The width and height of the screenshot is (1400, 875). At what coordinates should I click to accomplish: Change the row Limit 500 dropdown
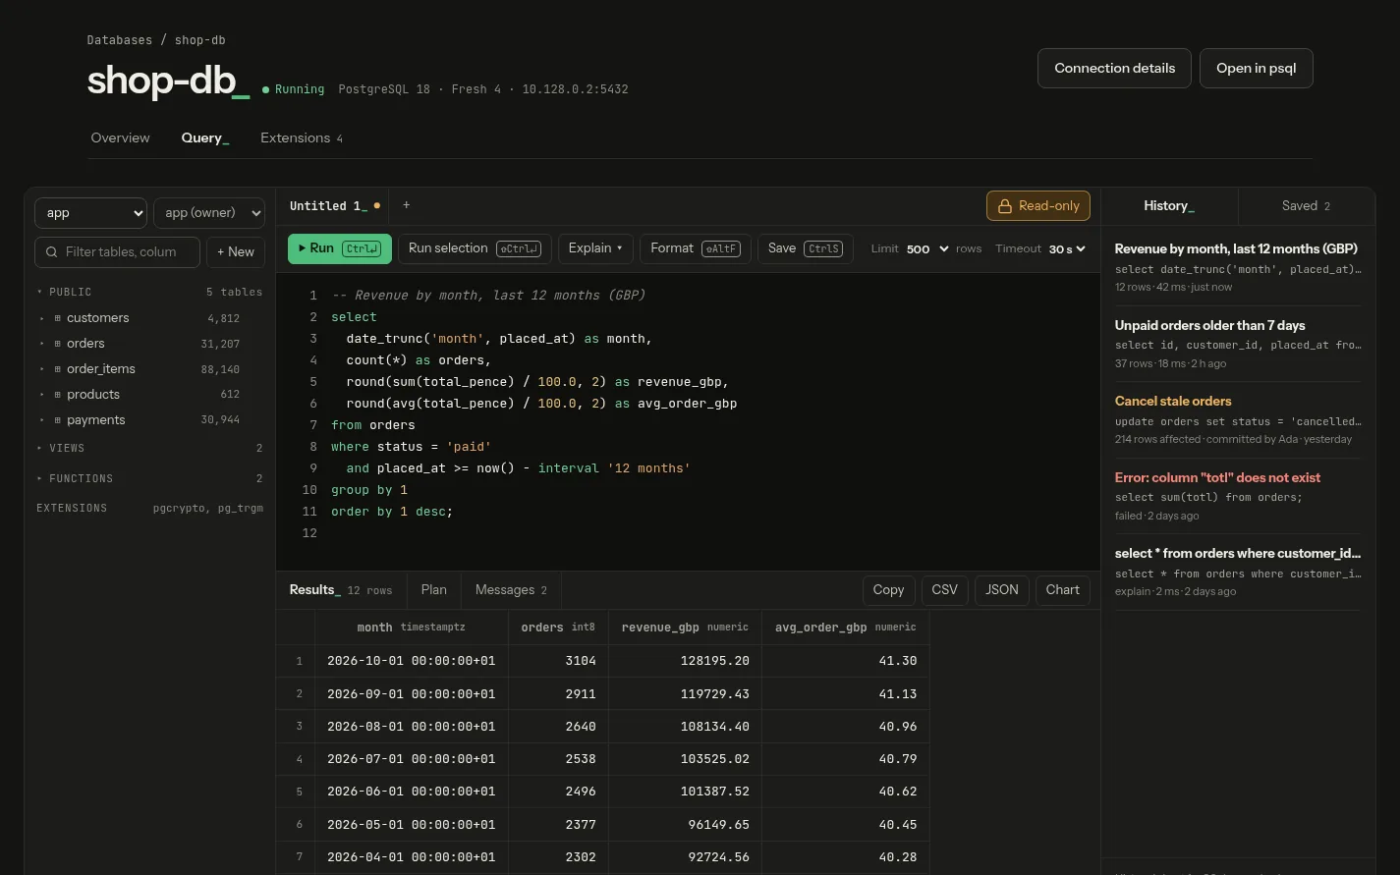[926, 249]
